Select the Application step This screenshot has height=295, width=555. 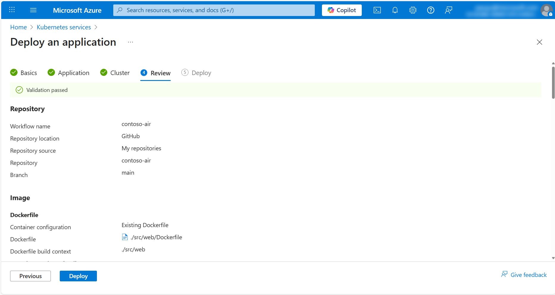click(x=73, y=73)
